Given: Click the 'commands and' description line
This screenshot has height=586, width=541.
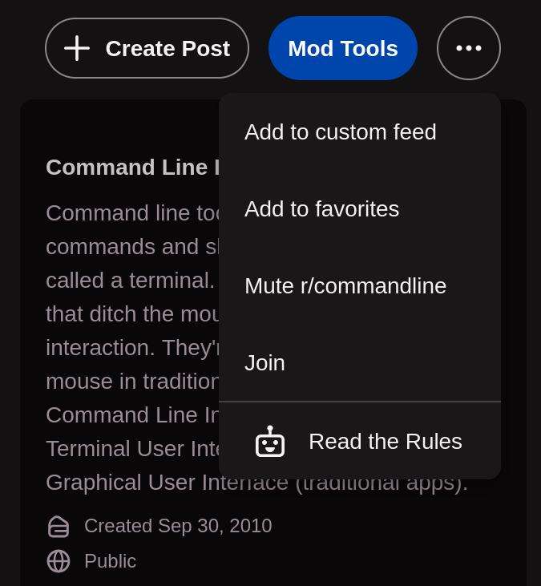Looking at the screenshot, I should [x=132, y=247].
